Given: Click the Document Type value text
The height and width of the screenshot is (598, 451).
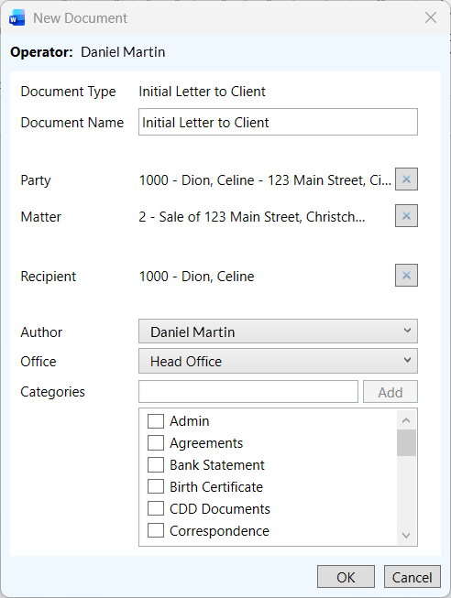Looking at the screenshot, I should (x=202, y=92).
